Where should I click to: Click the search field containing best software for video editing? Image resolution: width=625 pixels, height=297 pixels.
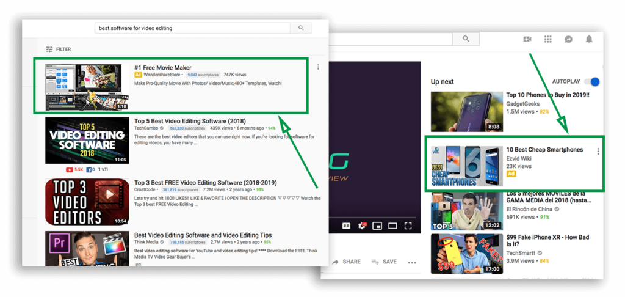coord(192,28)
